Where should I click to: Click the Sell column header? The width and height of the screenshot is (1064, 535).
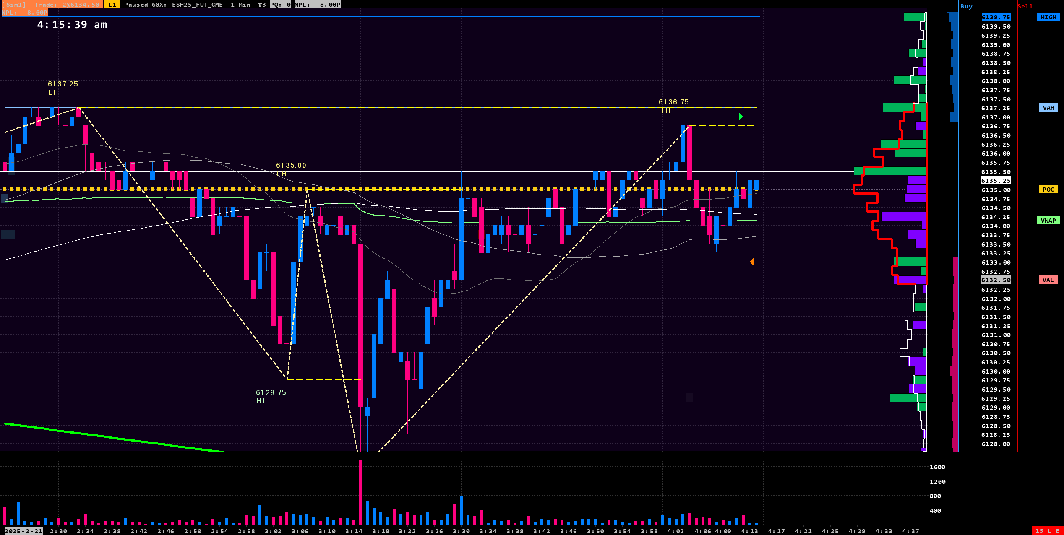click(x=1025, y=6)
